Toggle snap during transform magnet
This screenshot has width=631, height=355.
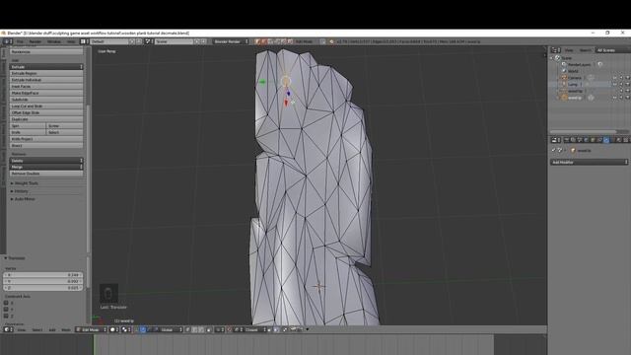(x=229, y=329)
